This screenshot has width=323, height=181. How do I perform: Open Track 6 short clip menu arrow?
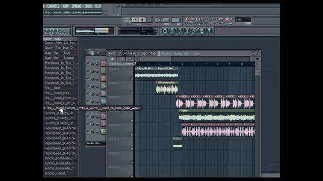coord(174,139)
